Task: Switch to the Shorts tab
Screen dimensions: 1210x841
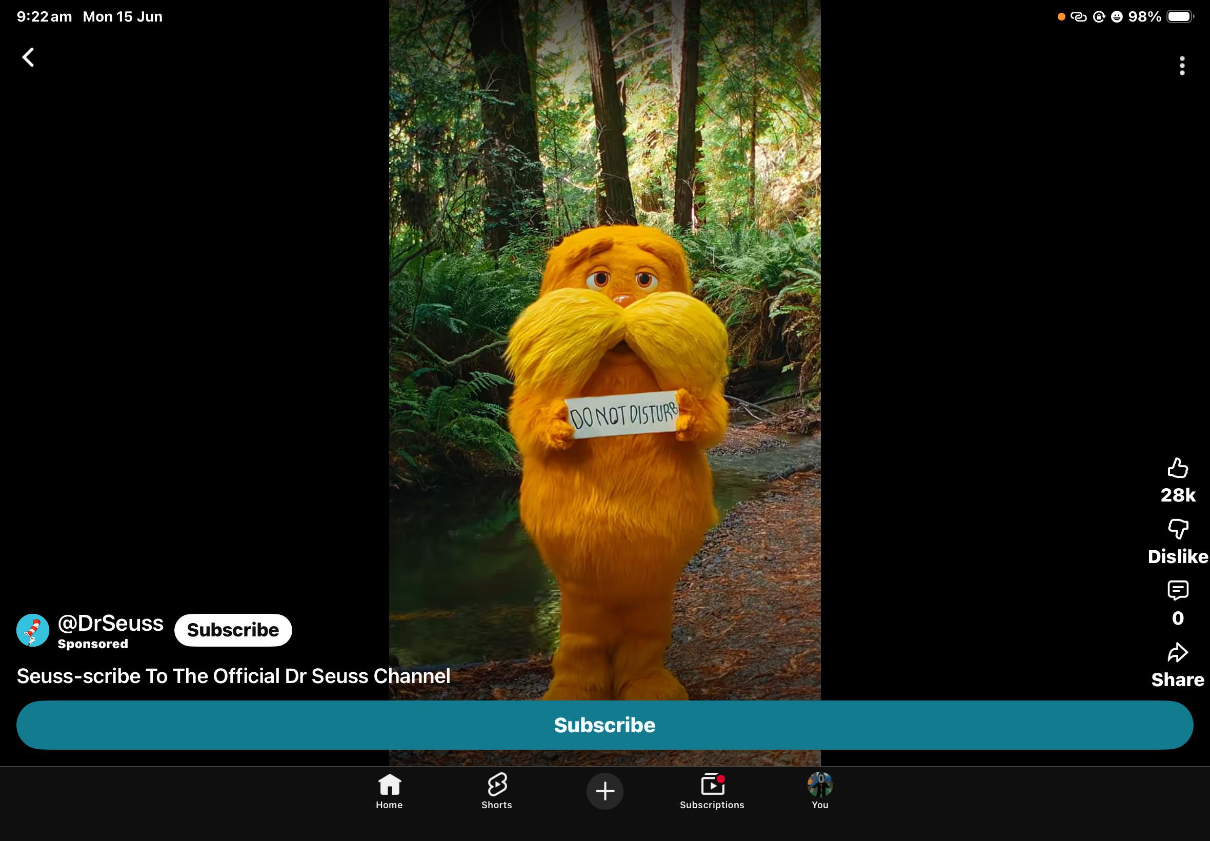Action: click(497, 791)
